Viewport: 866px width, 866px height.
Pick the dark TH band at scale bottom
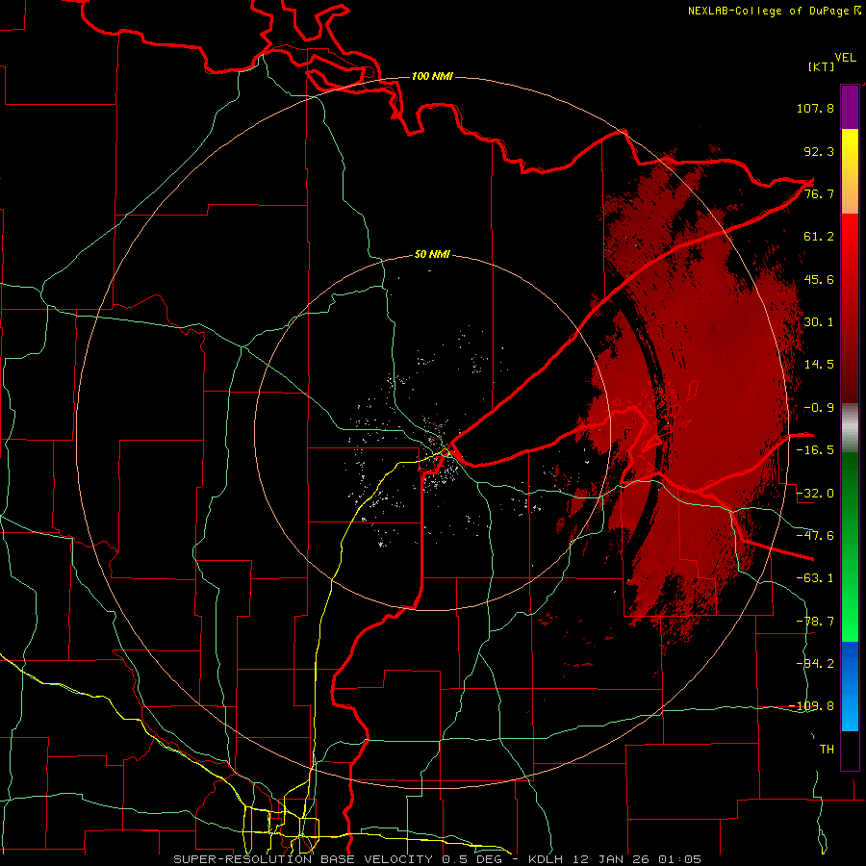[x=850, y=750]
